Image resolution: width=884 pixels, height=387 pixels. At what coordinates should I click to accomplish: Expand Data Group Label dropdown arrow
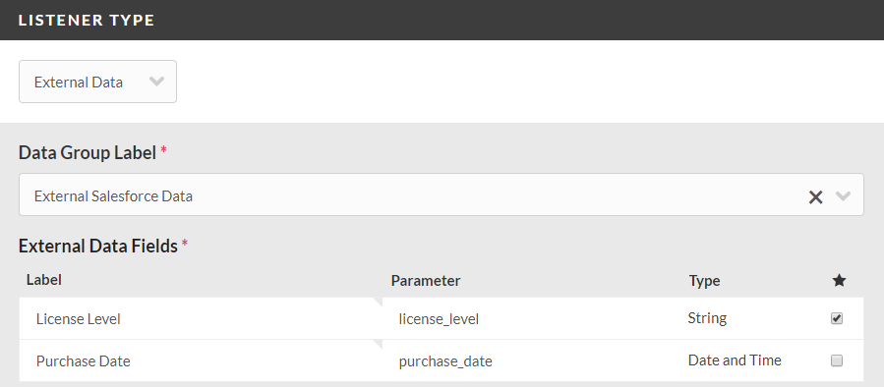tap(843, 196)
